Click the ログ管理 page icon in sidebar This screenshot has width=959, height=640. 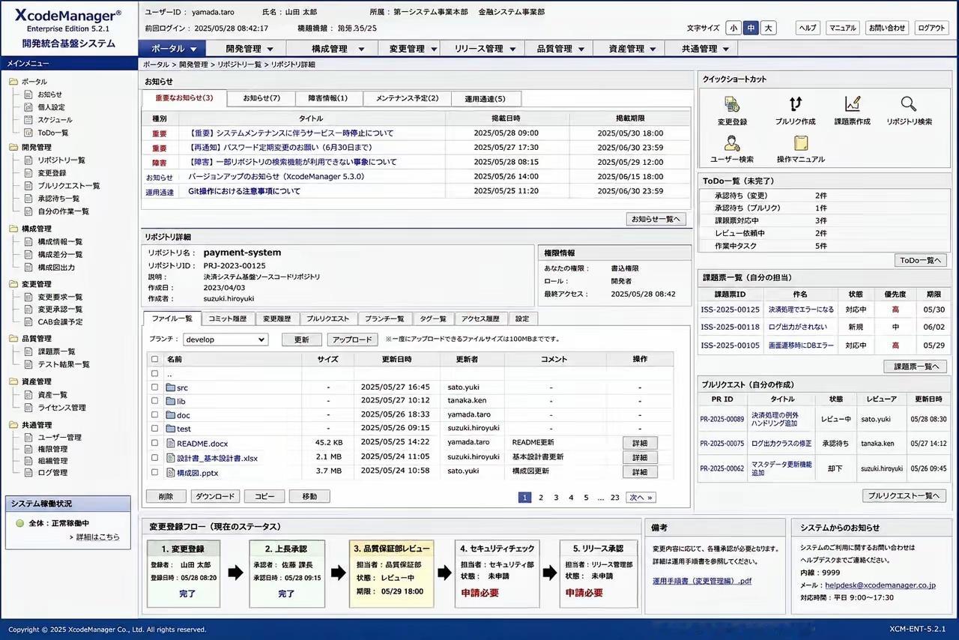point(28,473)
